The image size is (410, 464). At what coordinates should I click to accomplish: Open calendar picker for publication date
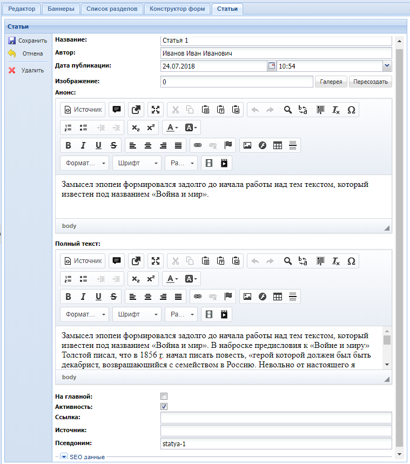point(272,66)
